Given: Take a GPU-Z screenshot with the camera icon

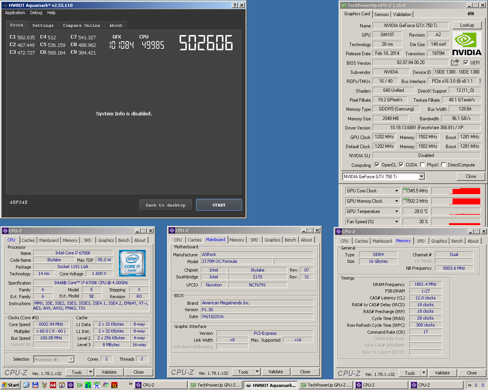Looking at the screenshot, I should click(471, 13).
